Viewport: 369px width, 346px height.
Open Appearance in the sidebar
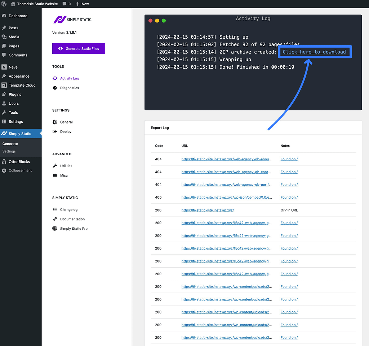click(19, 76)
